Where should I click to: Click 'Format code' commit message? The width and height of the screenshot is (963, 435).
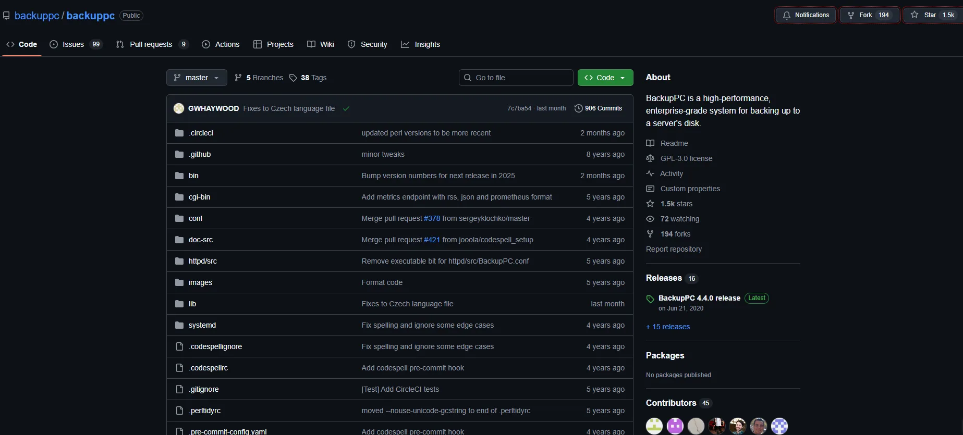point(382,282)
